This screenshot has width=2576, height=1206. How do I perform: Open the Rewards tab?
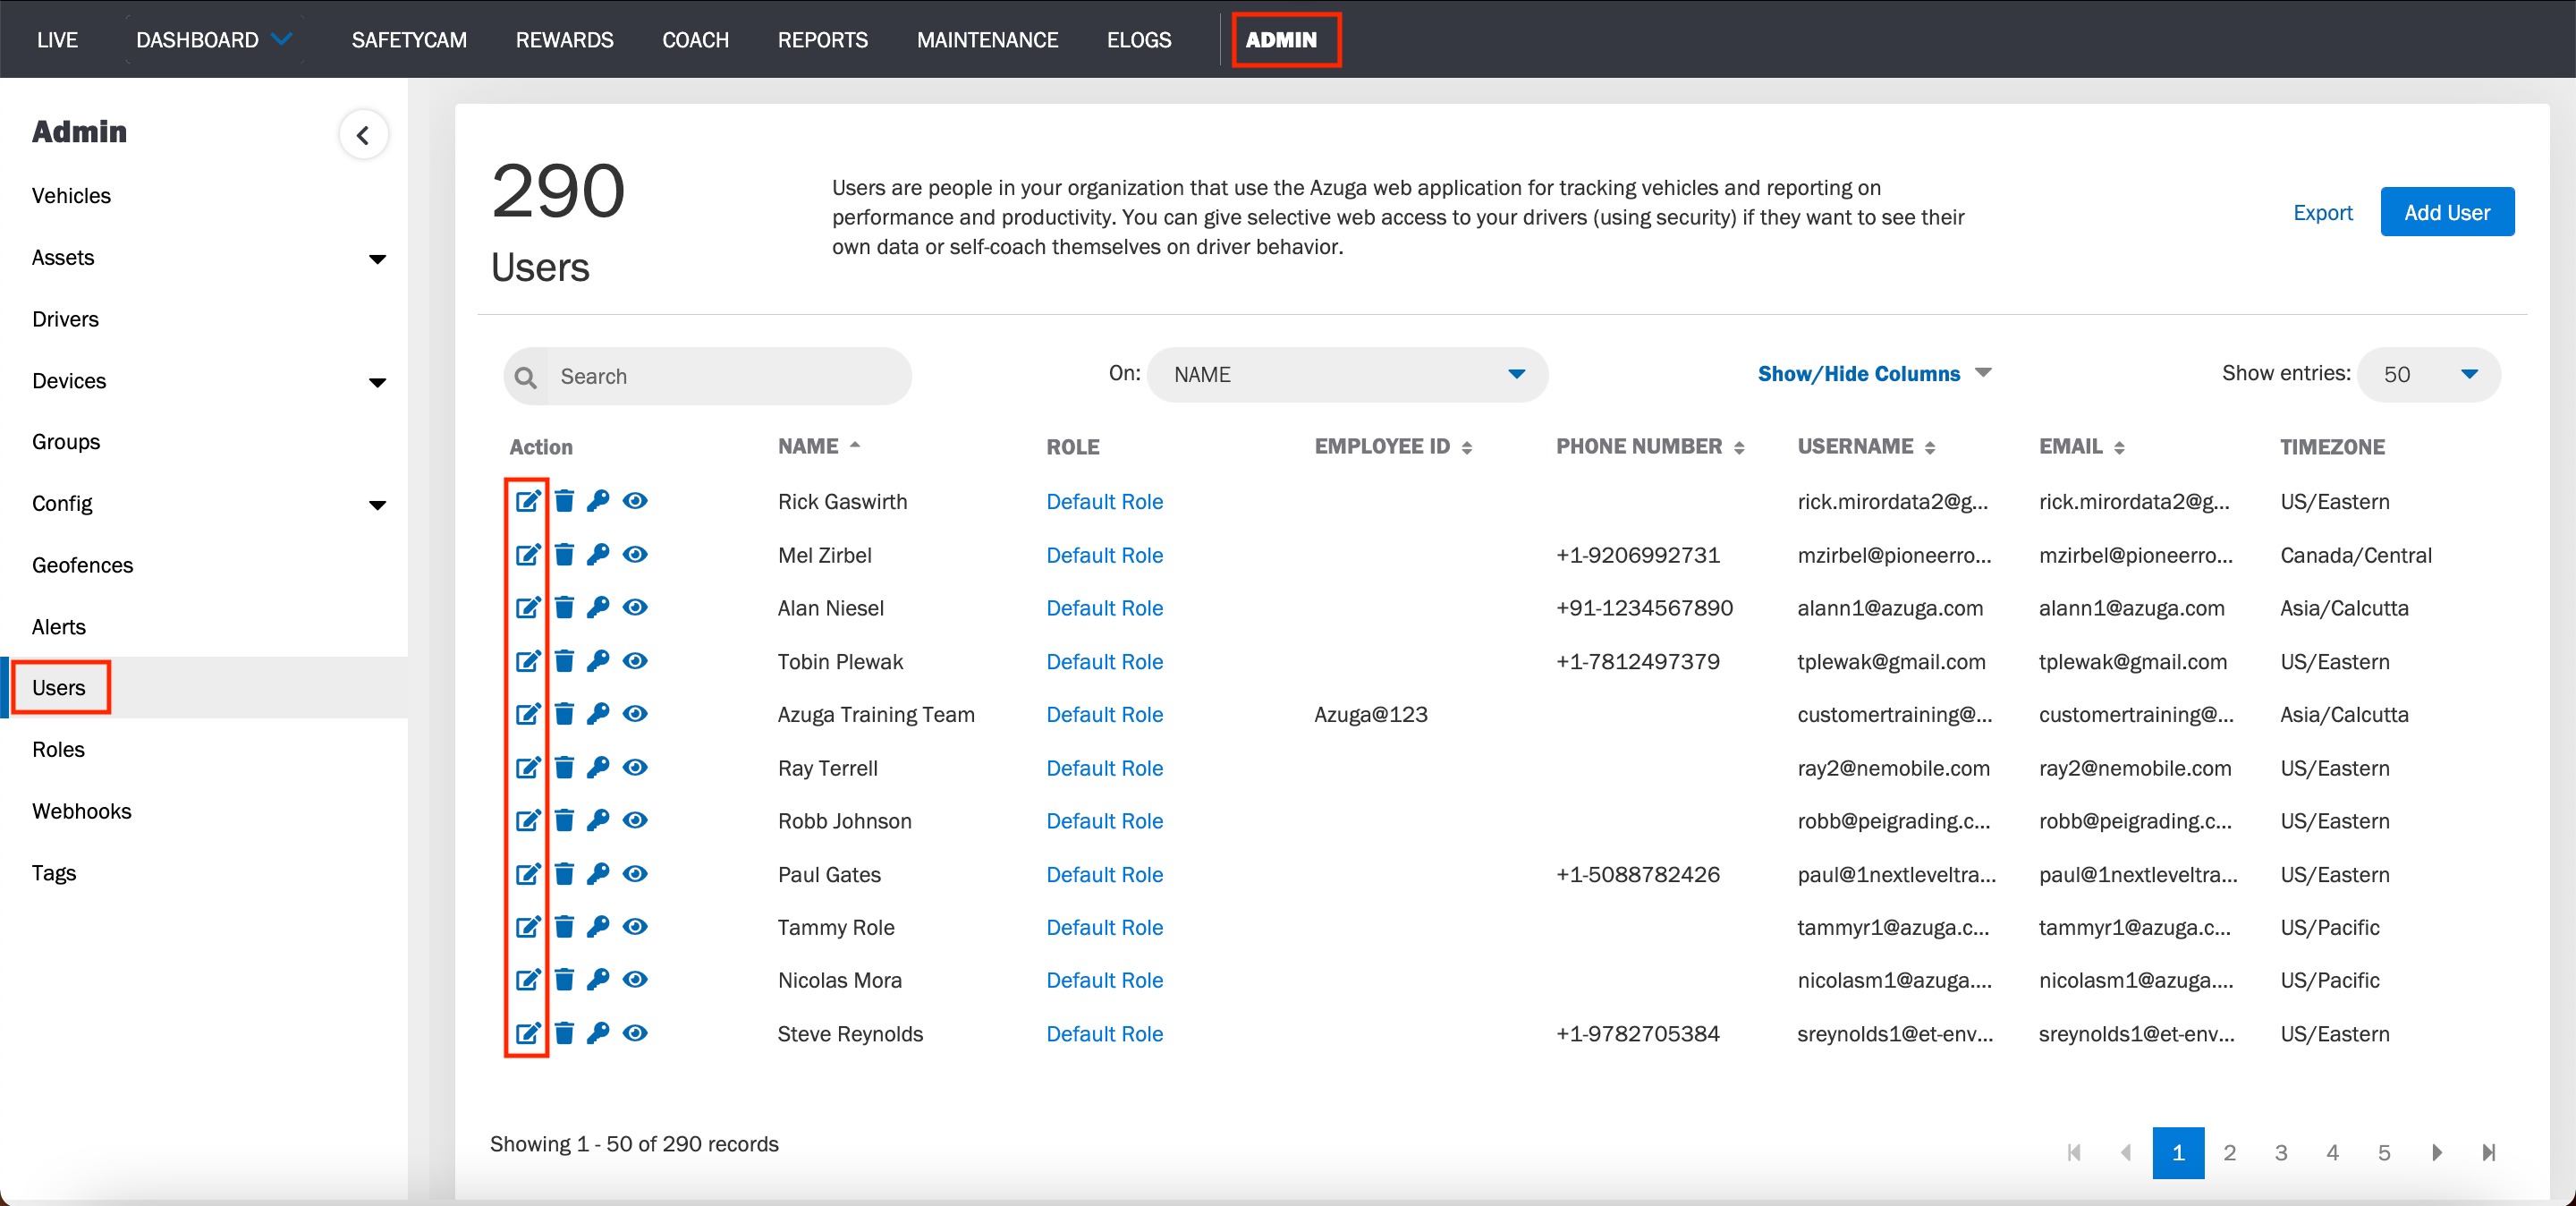pos(564,40)
